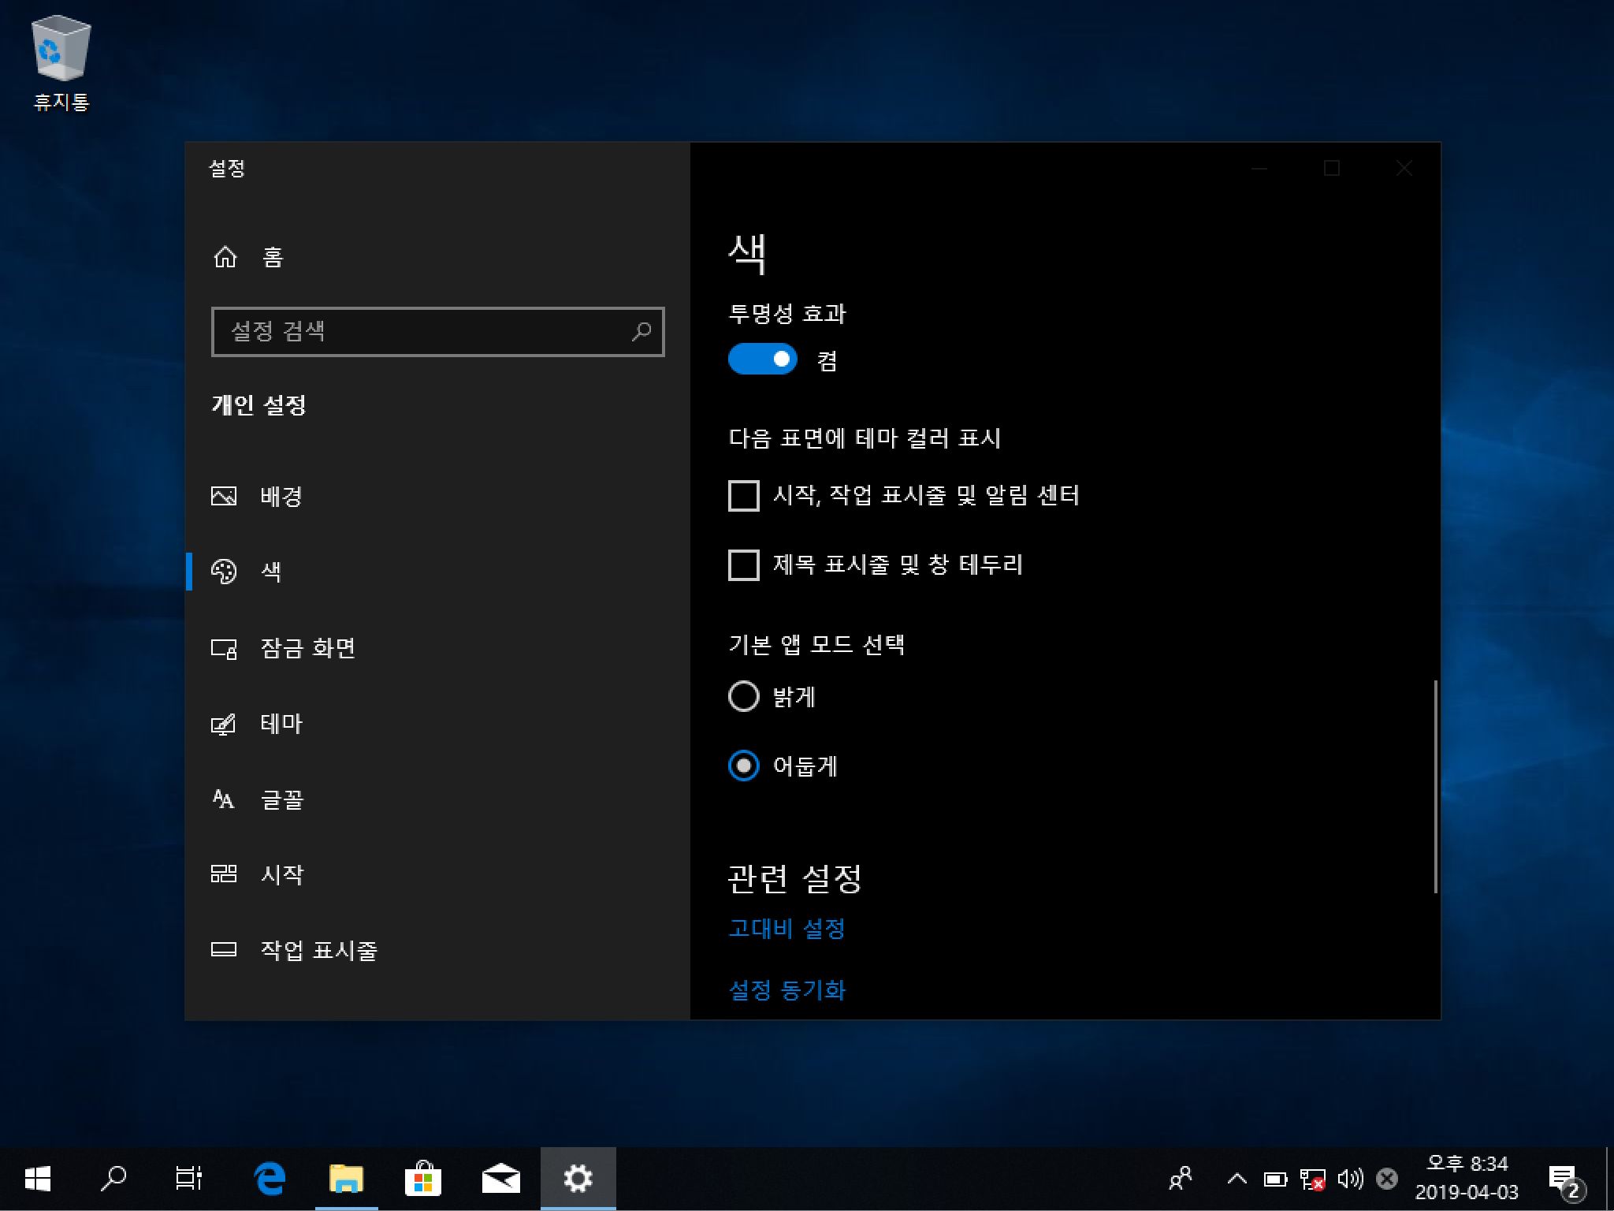Show hidden system tray icons chevron
This screenshot has height=1211, width=1614.
point(1237,1179)
